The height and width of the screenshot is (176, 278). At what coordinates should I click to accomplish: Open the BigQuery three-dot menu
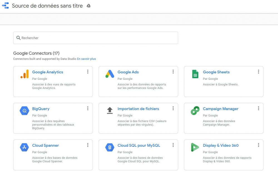point(88,108)
